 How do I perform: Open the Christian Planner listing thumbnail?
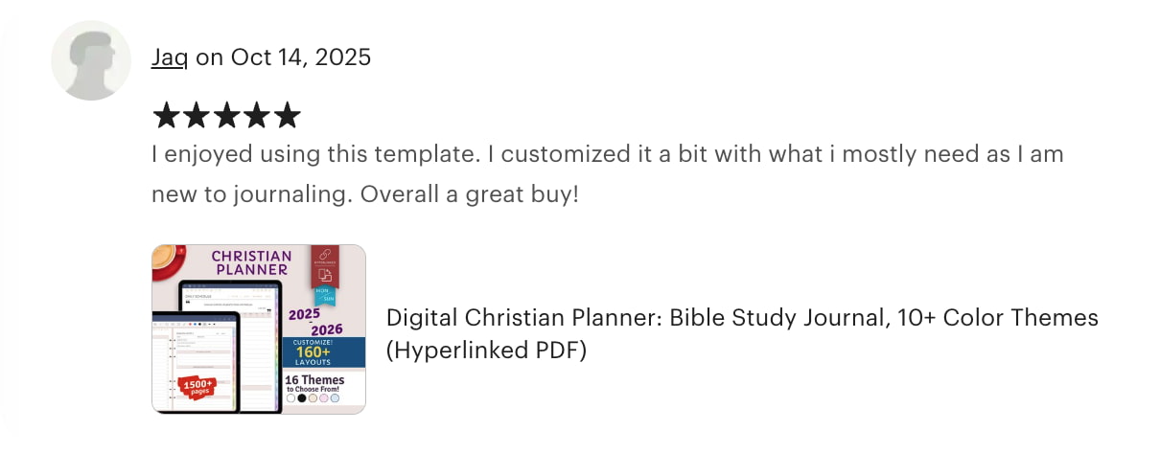click(258, 328)
